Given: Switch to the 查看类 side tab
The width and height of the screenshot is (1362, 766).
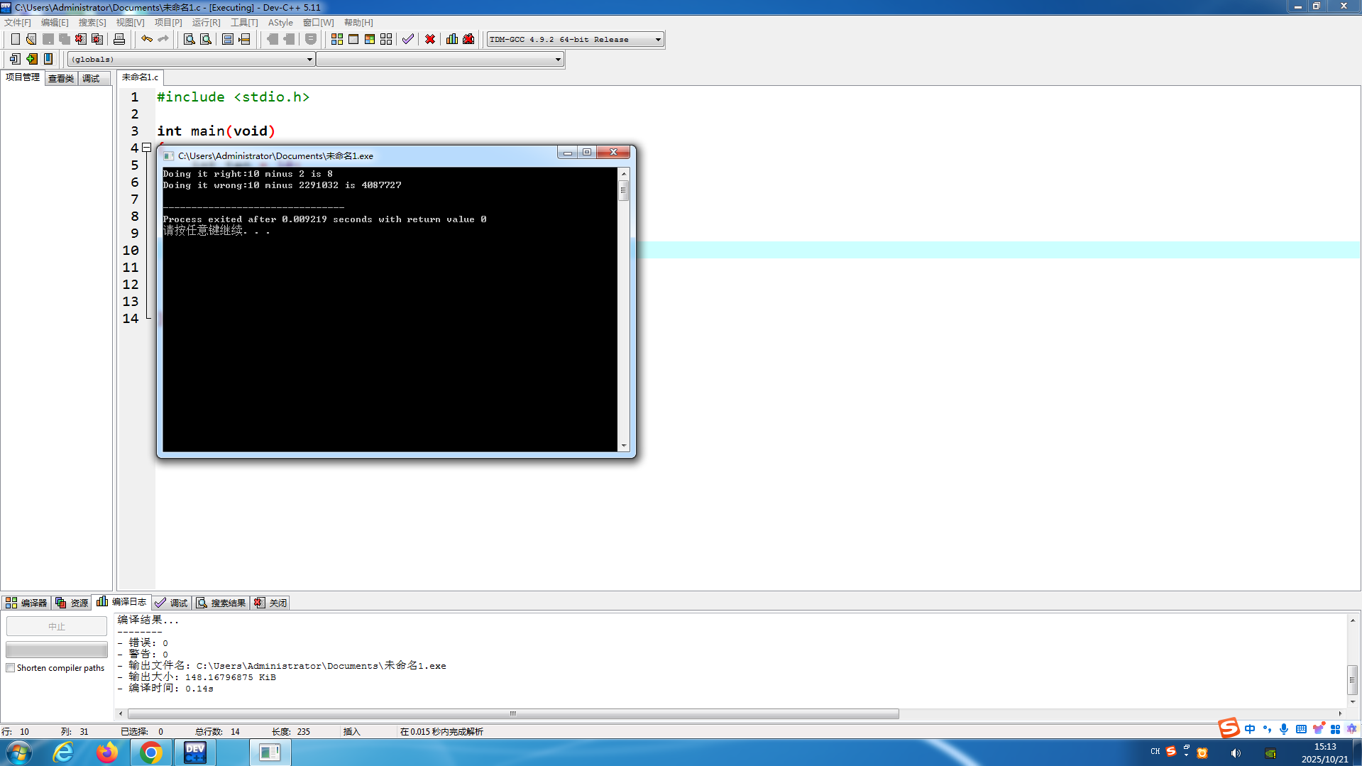Looking at the screenshot, I should 61,78.
